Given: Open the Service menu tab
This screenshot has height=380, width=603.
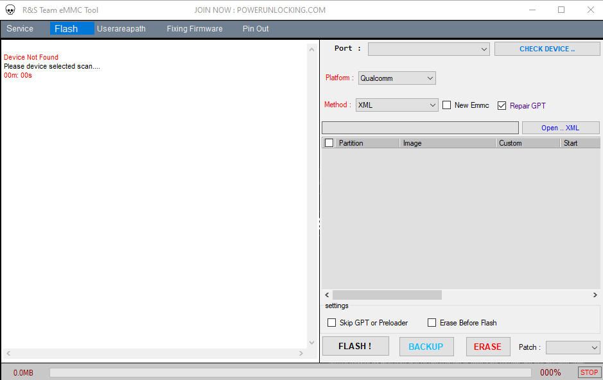Looking at the screenshot, I should tap(21, 28).
